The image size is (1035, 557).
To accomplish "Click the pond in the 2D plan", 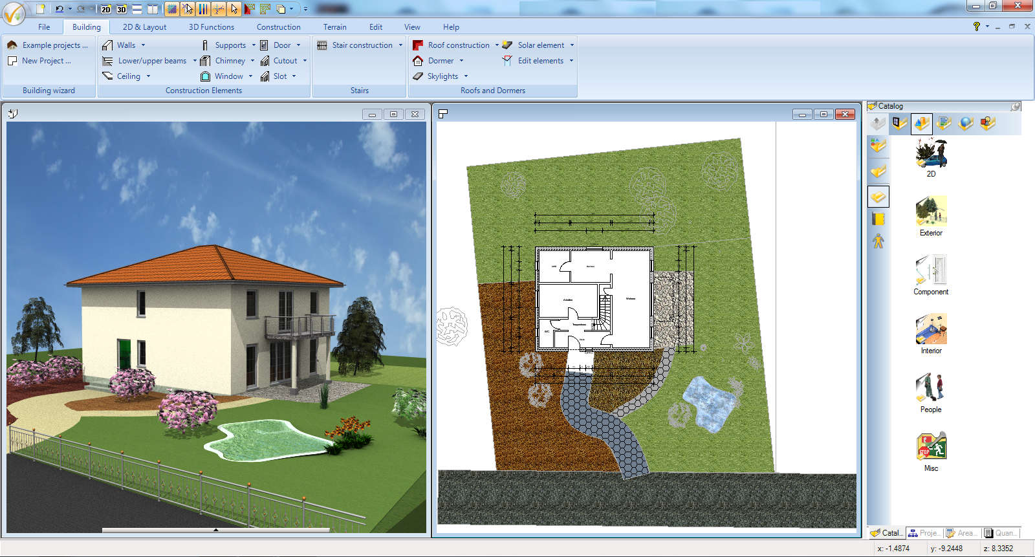I will (x=710, y=402).
